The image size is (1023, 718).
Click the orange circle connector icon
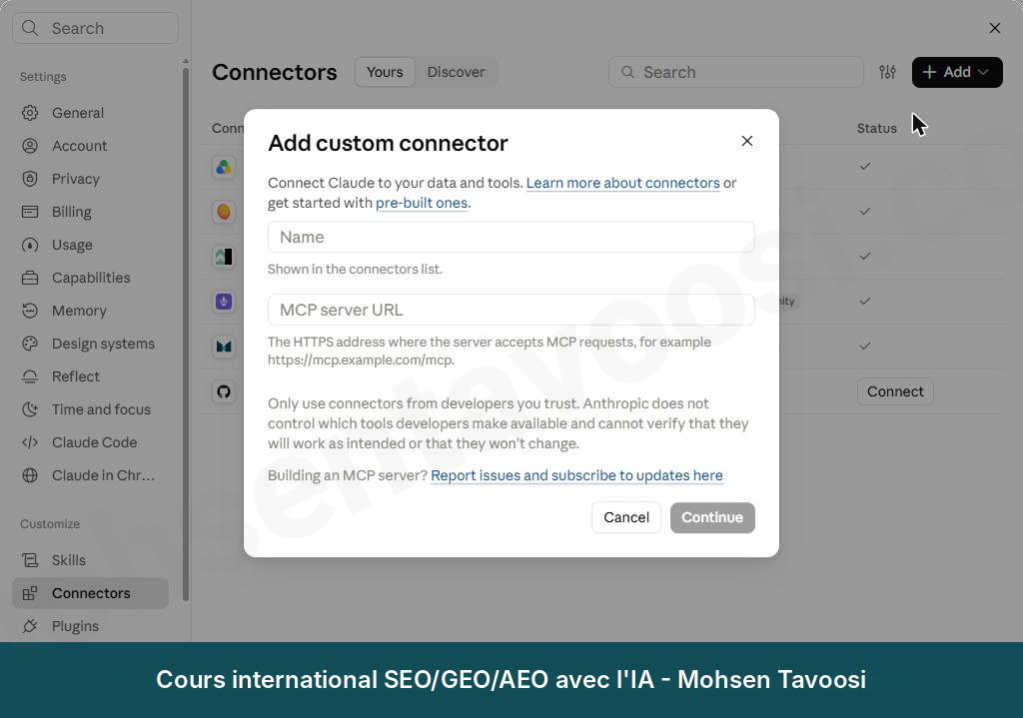[224, 212]
